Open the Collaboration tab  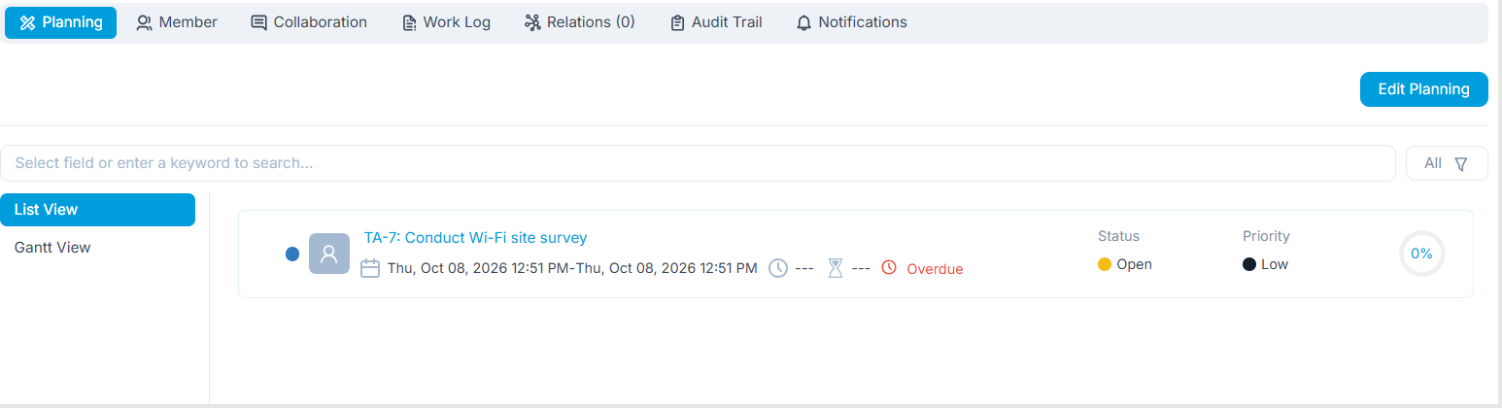[x=309, y=22]
